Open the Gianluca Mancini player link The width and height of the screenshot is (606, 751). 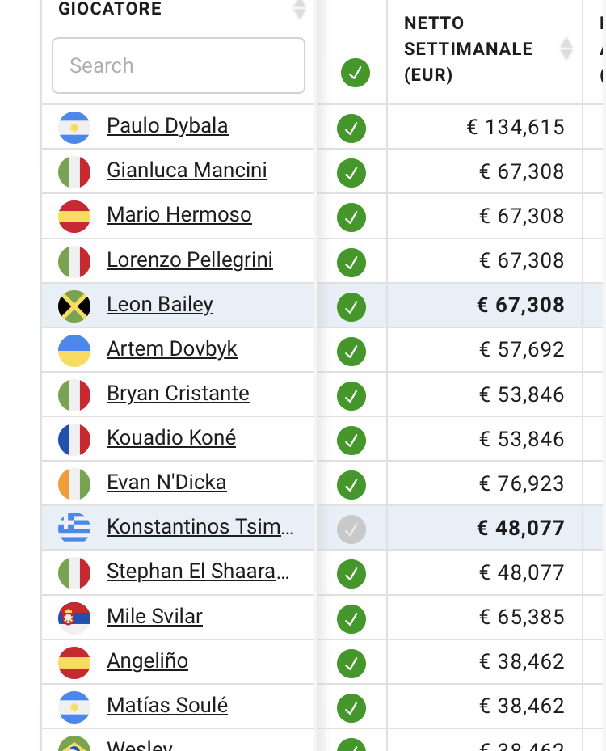[x=187, y=170]
